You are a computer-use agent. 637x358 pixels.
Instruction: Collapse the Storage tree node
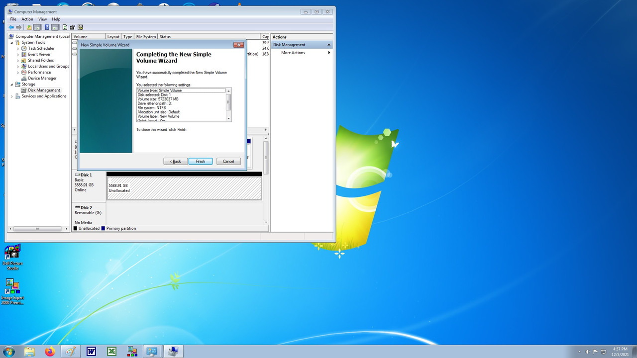pos(12,84)
